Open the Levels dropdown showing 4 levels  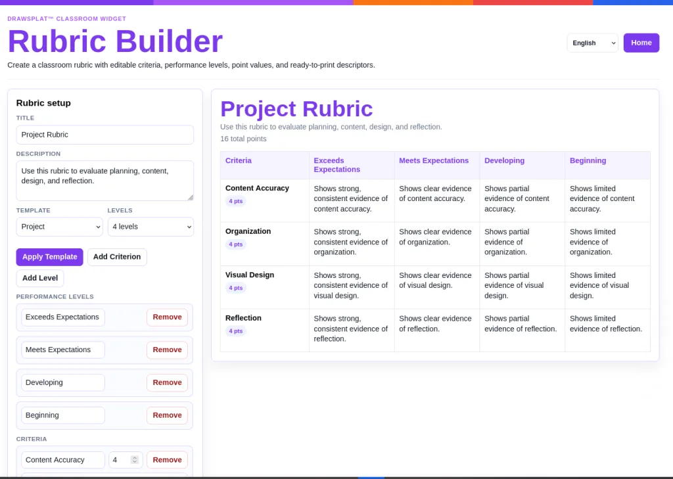(151, 227)
